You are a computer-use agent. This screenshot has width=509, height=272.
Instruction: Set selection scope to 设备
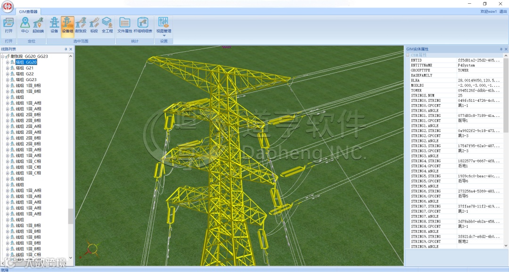[x=54, y=25]
